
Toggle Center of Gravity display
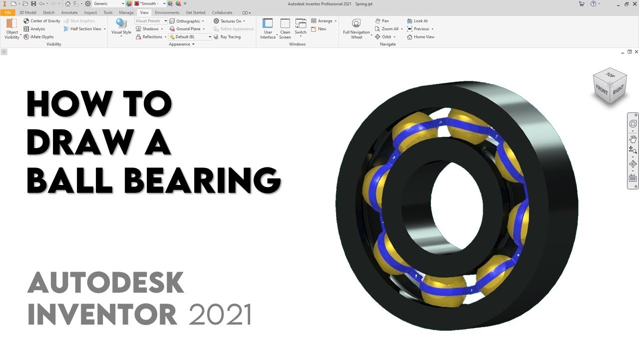(x=42, y=21)
